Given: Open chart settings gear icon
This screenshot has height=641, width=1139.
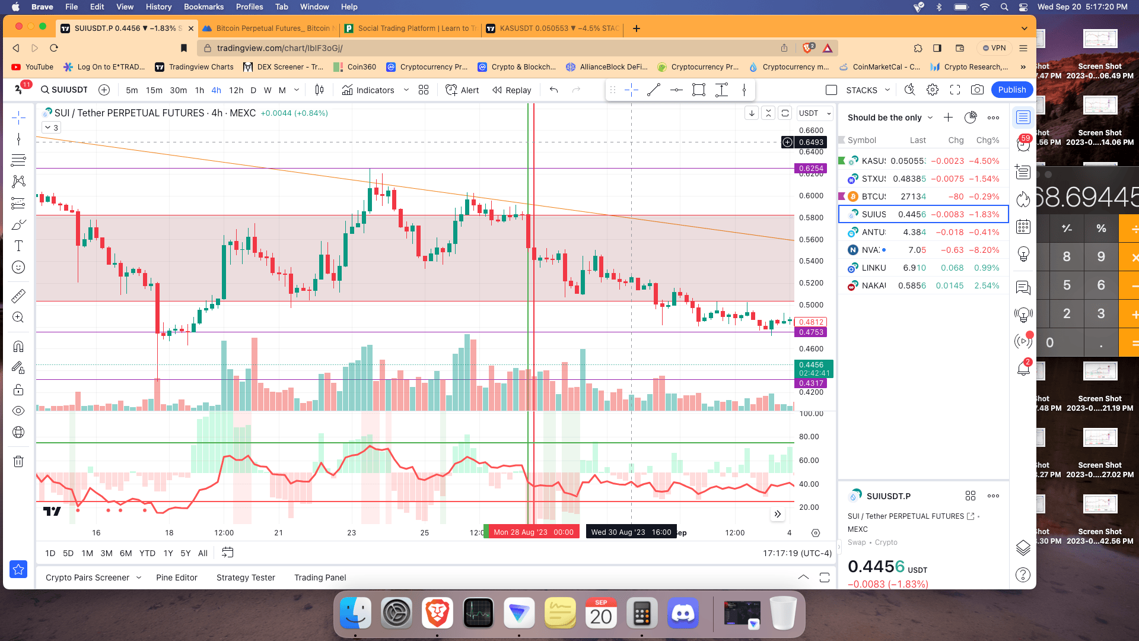Looking at the screenshot, I should click(x=933, y=90).
